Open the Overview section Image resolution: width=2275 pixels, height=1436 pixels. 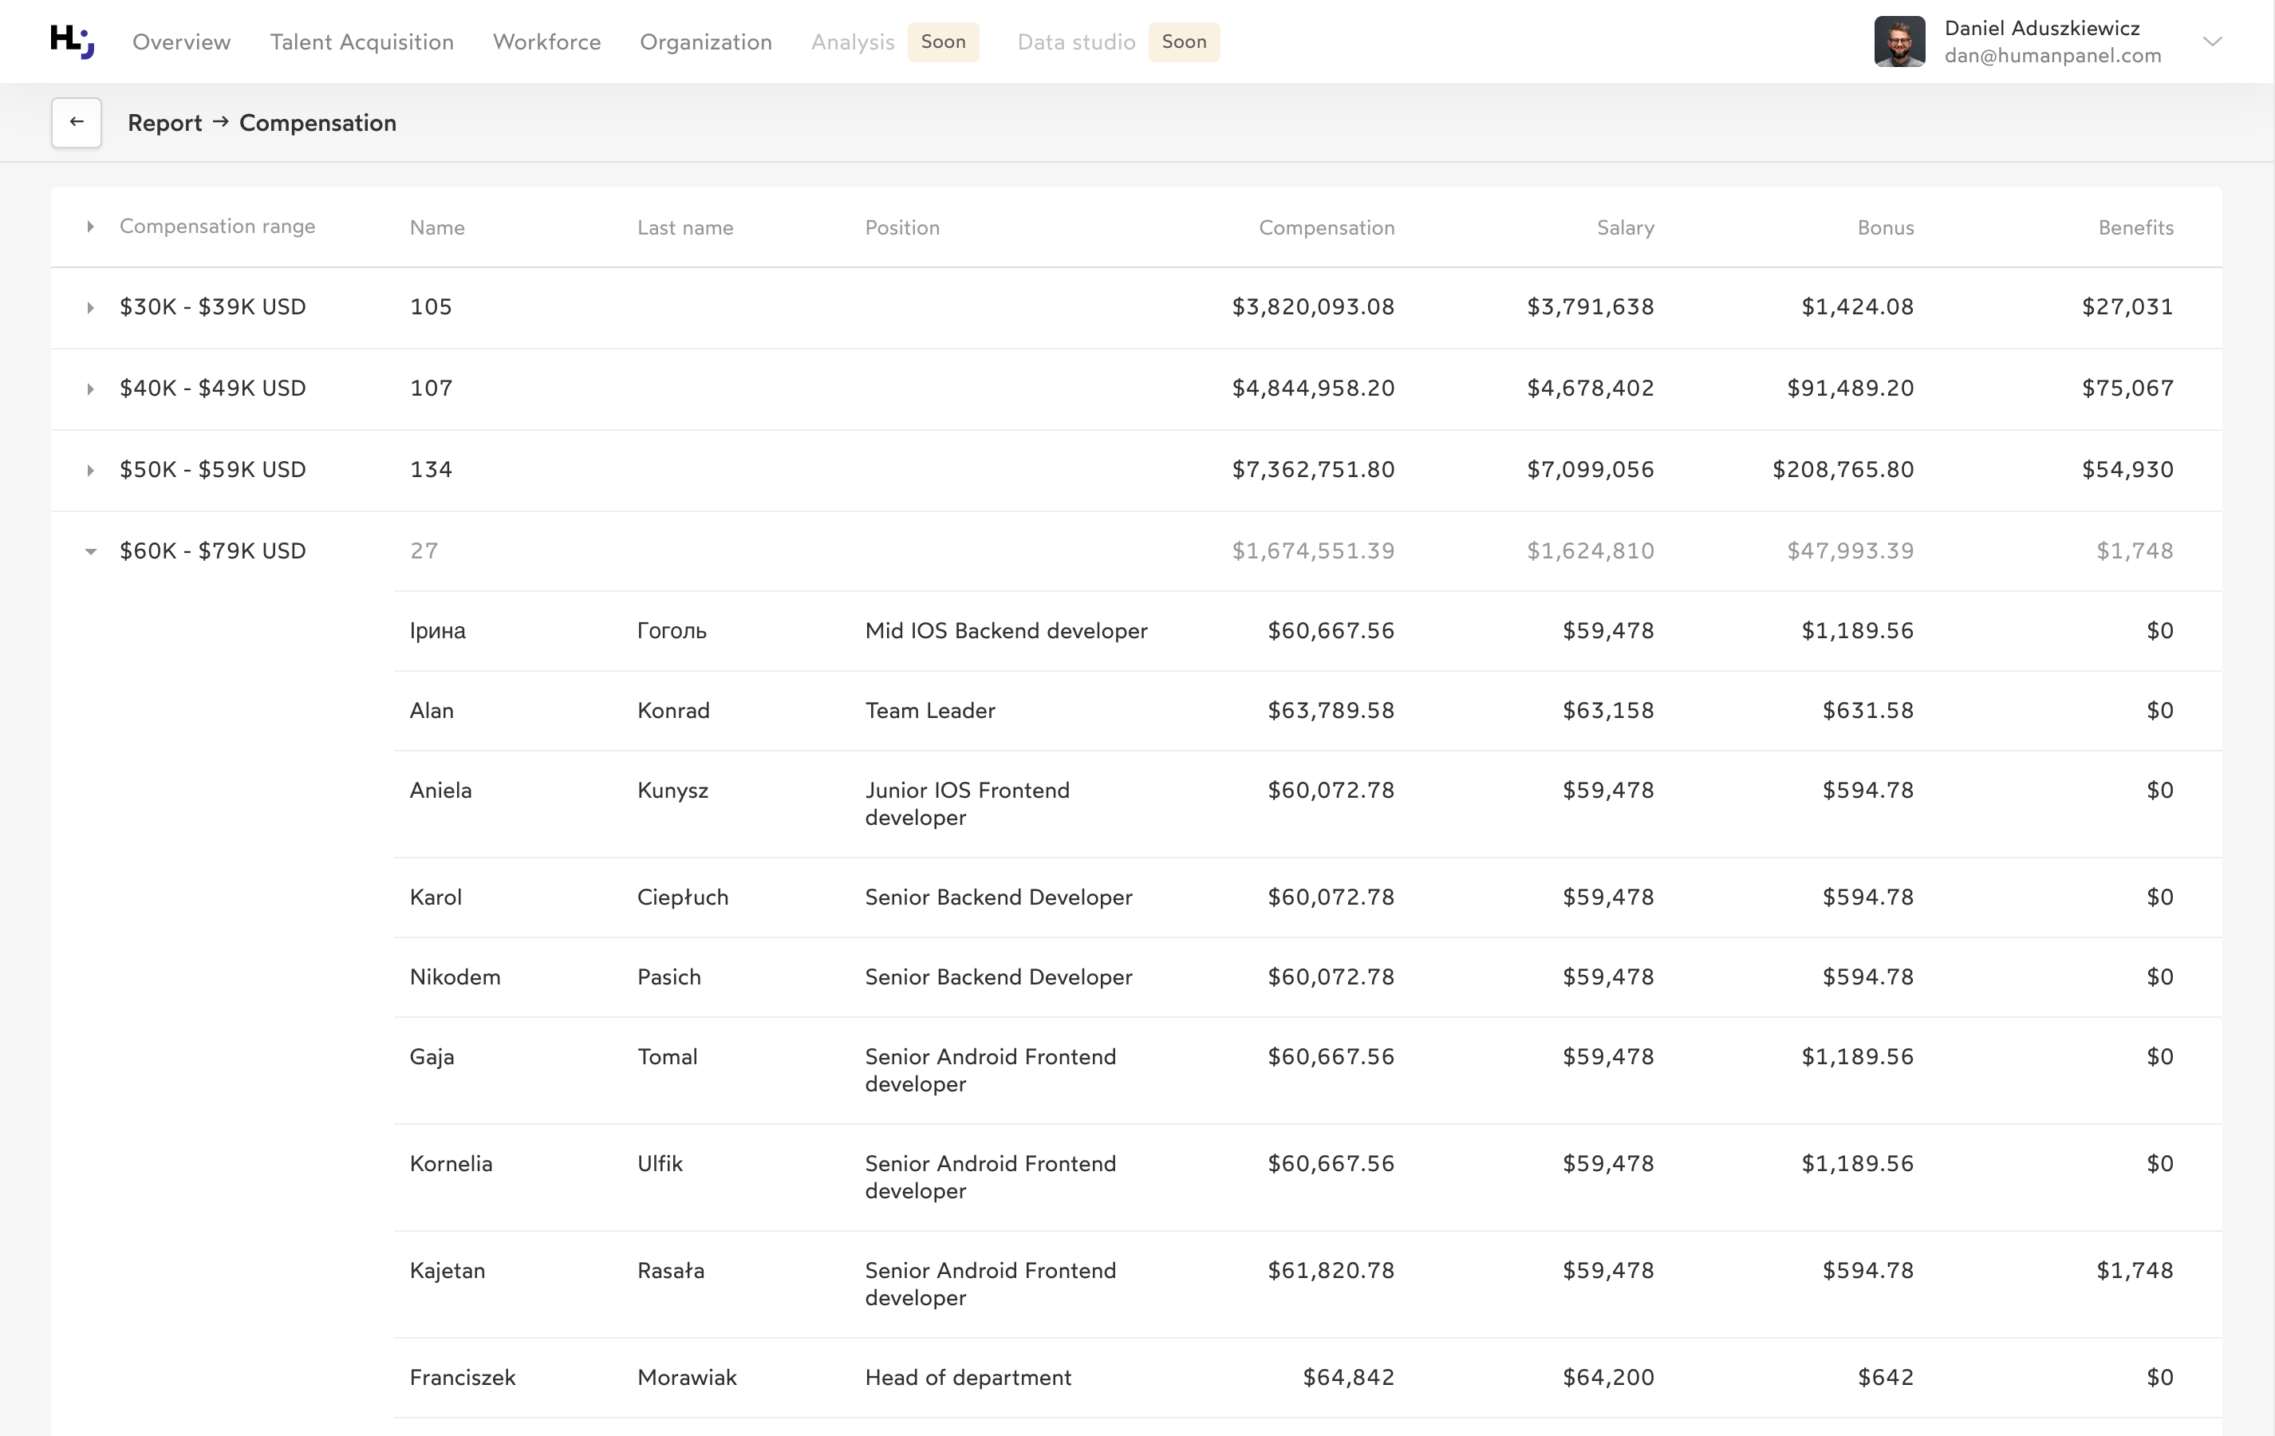(x=181, y=41)
